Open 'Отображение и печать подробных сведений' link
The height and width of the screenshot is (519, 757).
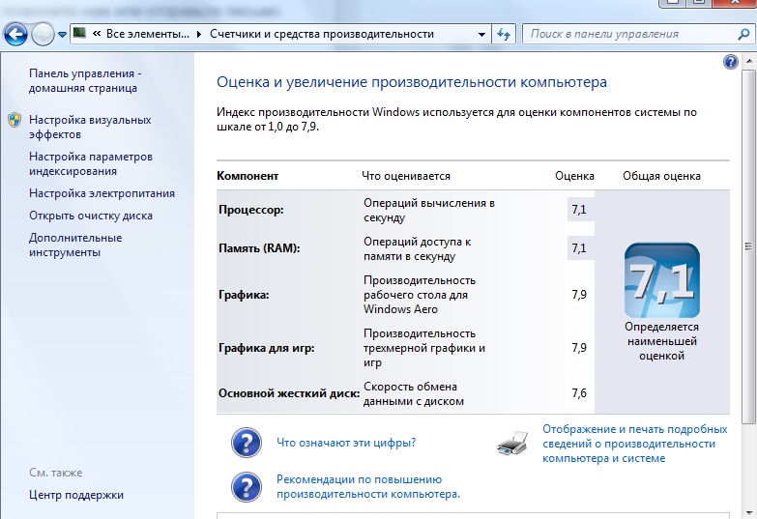[x=635, y=444]
